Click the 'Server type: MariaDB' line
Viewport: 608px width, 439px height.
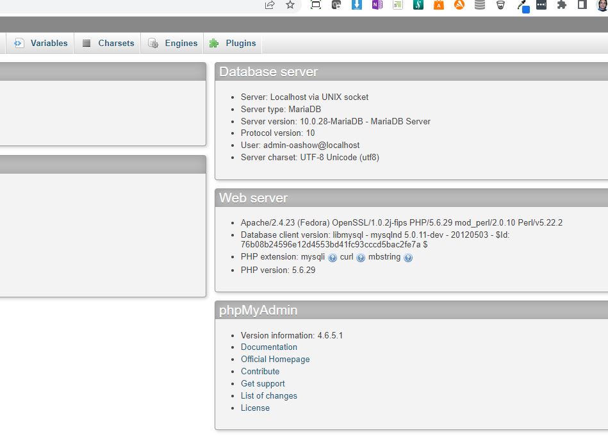(281, 109)
